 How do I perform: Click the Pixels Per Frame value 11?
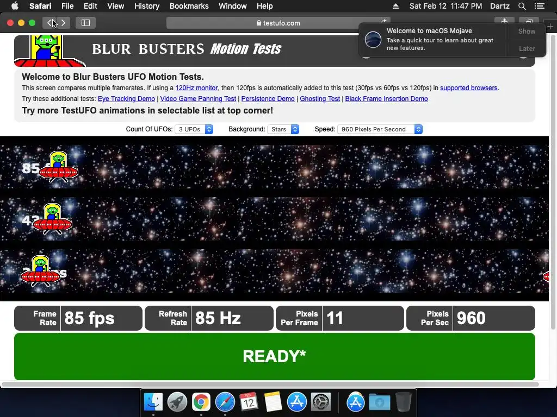335,318
